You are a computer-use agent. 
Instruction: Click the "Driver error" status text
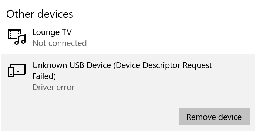(53, 87)
